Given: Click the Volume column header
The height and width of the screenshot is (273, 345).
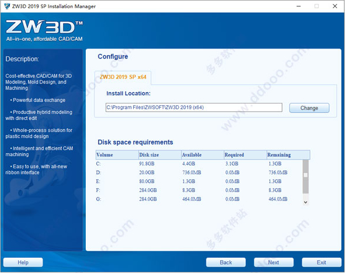Looking at the screenshot, I should pyautogui.click(x=117, y=155).
